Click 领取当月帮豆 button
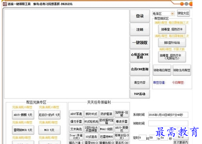The width and height of the screenshot is (202, 144). pyautogui.click(x=182, y=70)
